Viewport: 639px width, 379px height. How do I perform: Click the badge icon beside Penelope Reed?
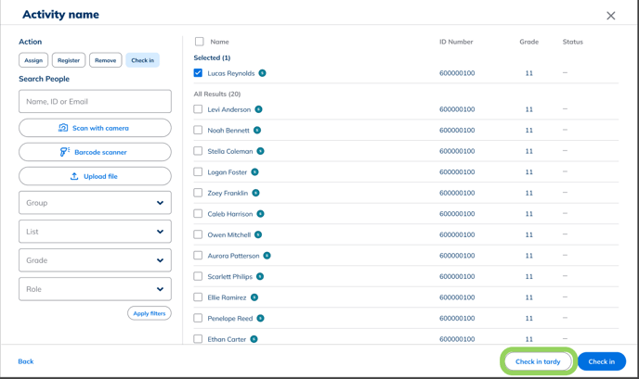click(260, 319)
